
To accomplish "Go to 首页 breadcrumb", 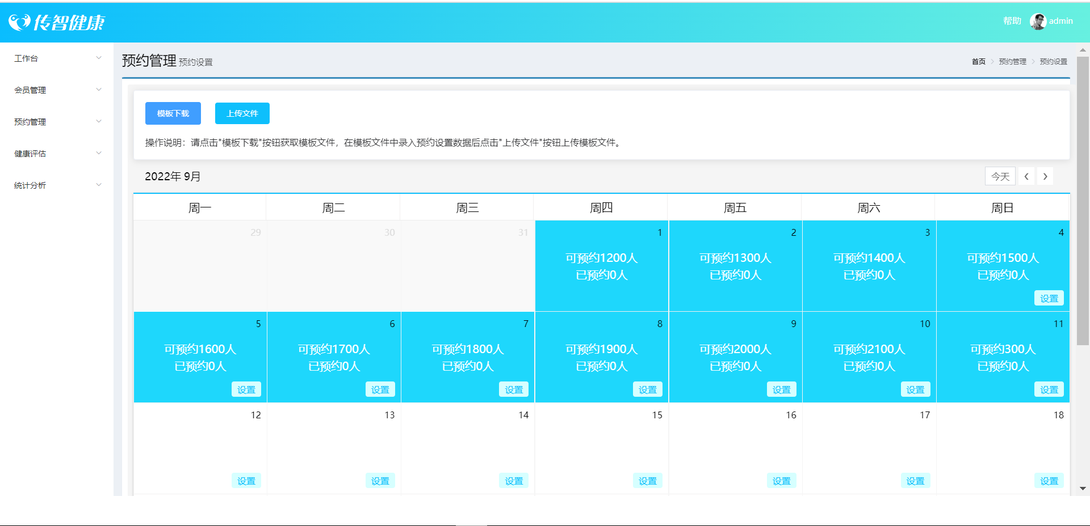I will coord(979,61).
